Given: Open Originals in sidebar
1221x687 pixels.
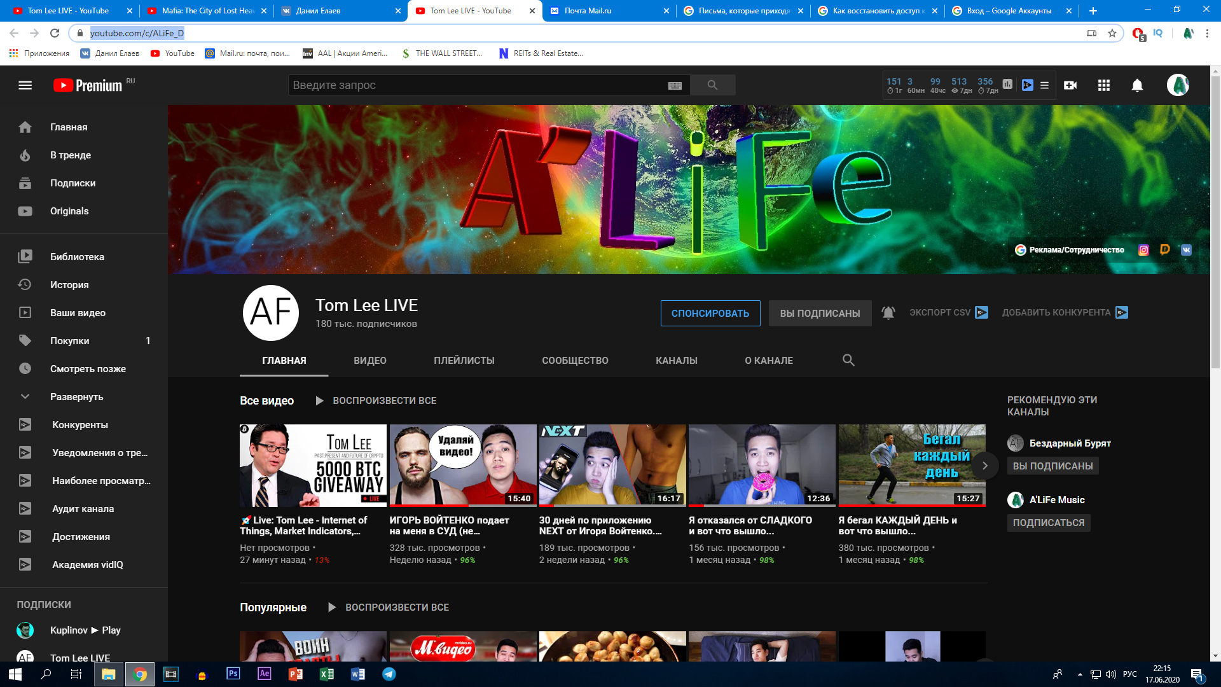Looking at the screenshot, I should pos(84,211).
